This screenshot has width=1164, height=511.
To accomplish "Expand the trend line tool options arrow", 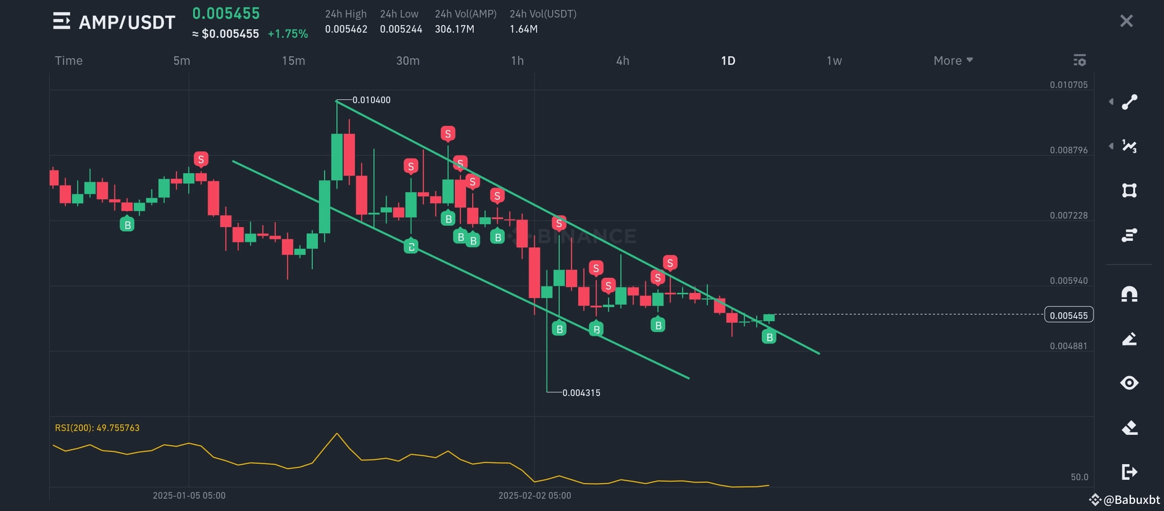I will click(1111, 102).
